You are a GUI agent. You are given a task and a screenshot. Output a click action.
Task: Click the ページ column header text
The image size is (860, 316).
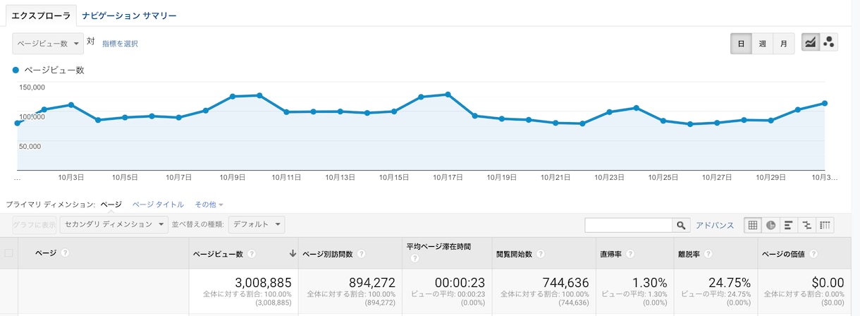46,253
